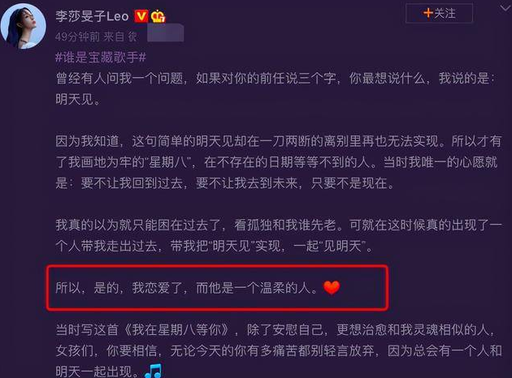Click the paragraph beginning 因为我知道
The height and width of the screenshot is (378, 512).
click(278, 162)
